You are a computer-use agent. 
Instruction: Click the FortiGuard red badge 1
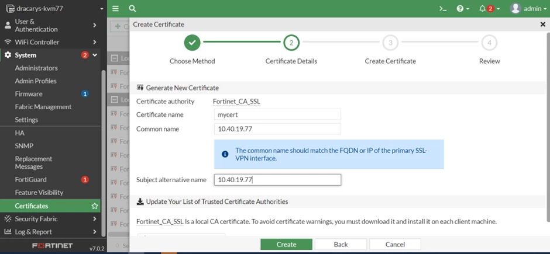click(84, 179)
